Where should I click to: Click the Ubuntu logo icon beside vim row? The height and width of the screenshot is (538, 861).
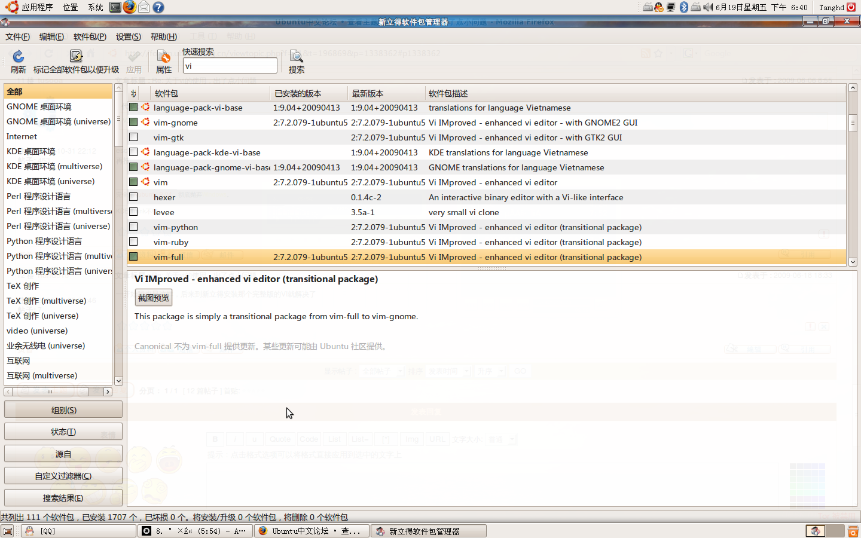145,182
